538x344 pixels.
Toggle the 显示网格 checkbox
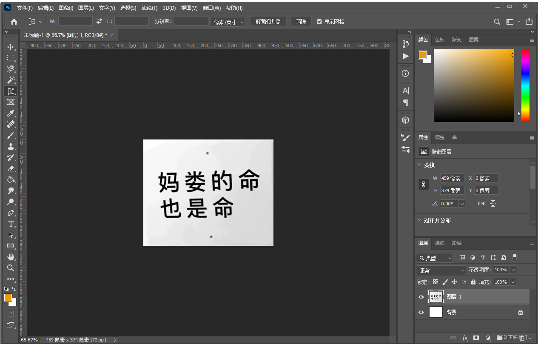(x=319, y=22)
